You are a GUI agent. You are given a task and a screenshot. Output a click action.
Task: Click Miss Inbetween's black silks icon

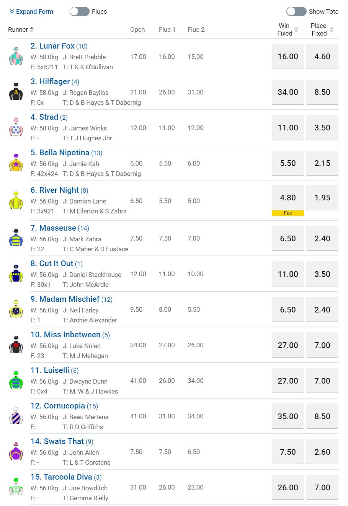(x=16, y=345)
